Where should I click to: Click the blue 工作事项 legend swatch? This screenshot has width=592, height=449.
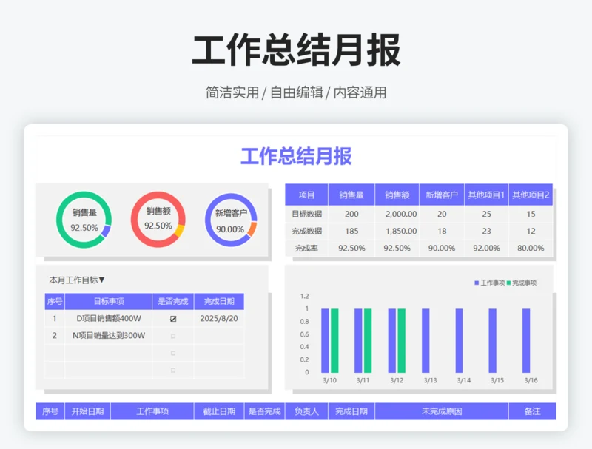(477, 283)
